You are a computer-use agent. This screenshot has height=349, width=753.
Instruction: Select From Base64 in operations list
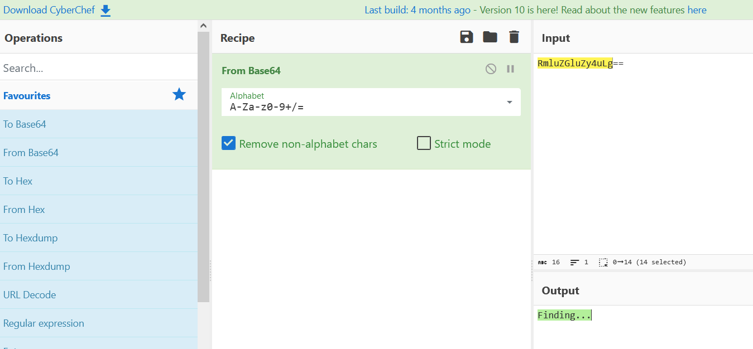(x=99, y=152)
